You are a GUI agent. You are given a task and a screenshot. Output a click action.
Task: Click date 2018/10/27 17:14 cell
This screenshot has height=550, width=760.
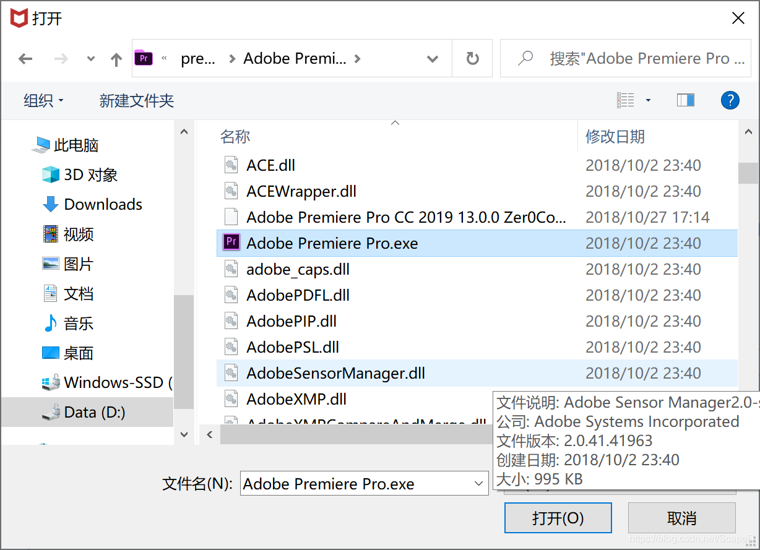(x=647, y=217)
